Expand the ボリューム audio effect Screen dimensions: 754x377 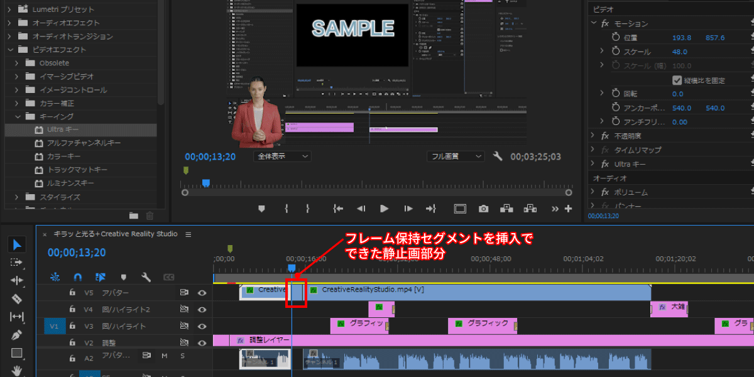coord(594,192)
